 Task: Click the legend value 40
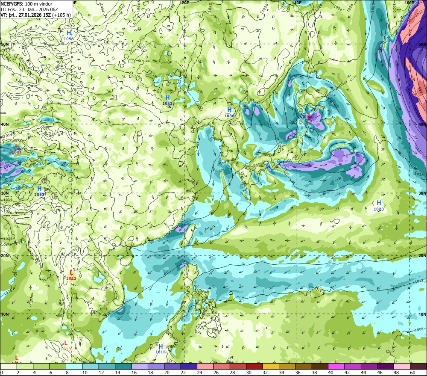[x=331, y=373]
